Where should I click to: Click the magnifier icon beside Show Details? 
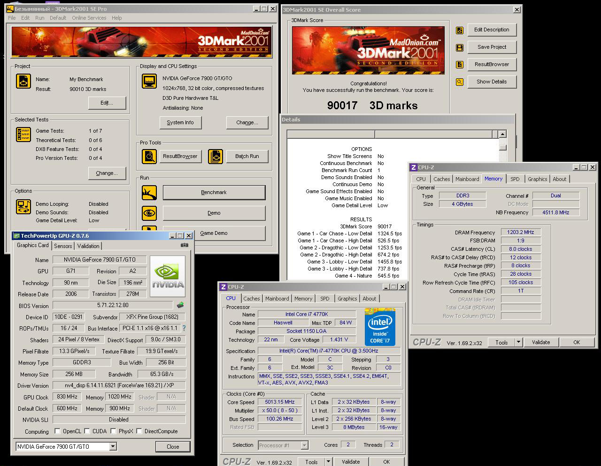[x=460, y=82]
